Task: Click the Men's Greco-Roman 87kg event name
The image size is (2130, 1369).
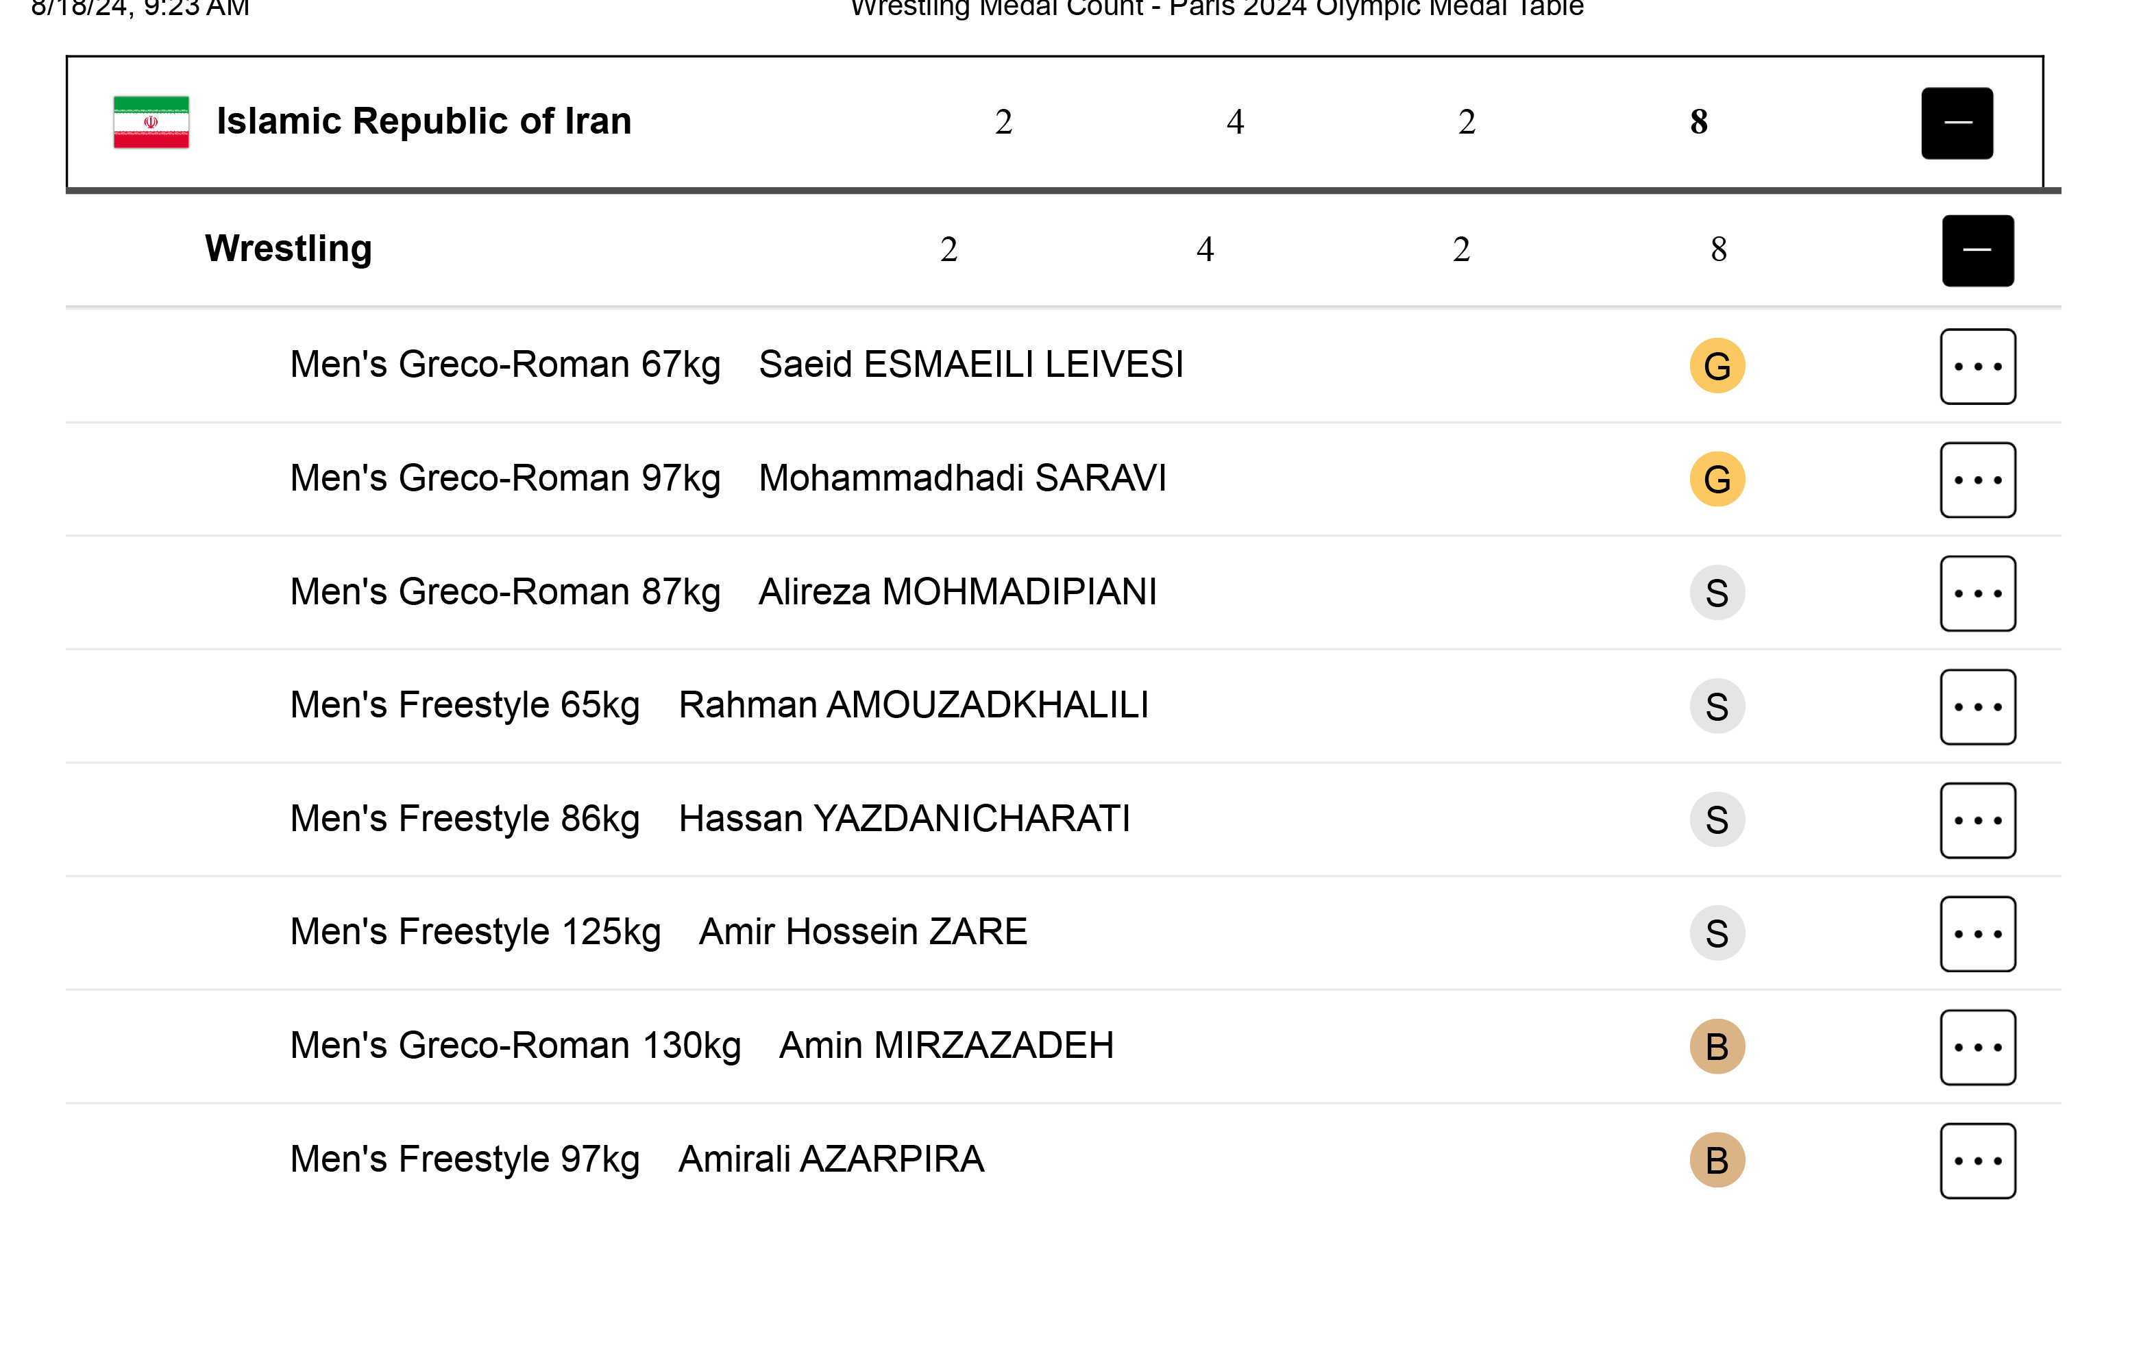Action: [505, 592]
